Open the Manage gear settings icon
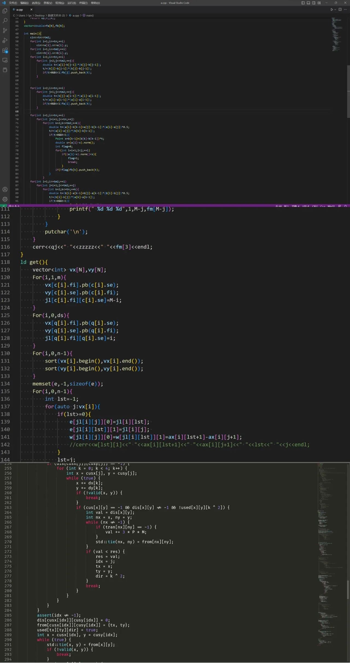 5,199
